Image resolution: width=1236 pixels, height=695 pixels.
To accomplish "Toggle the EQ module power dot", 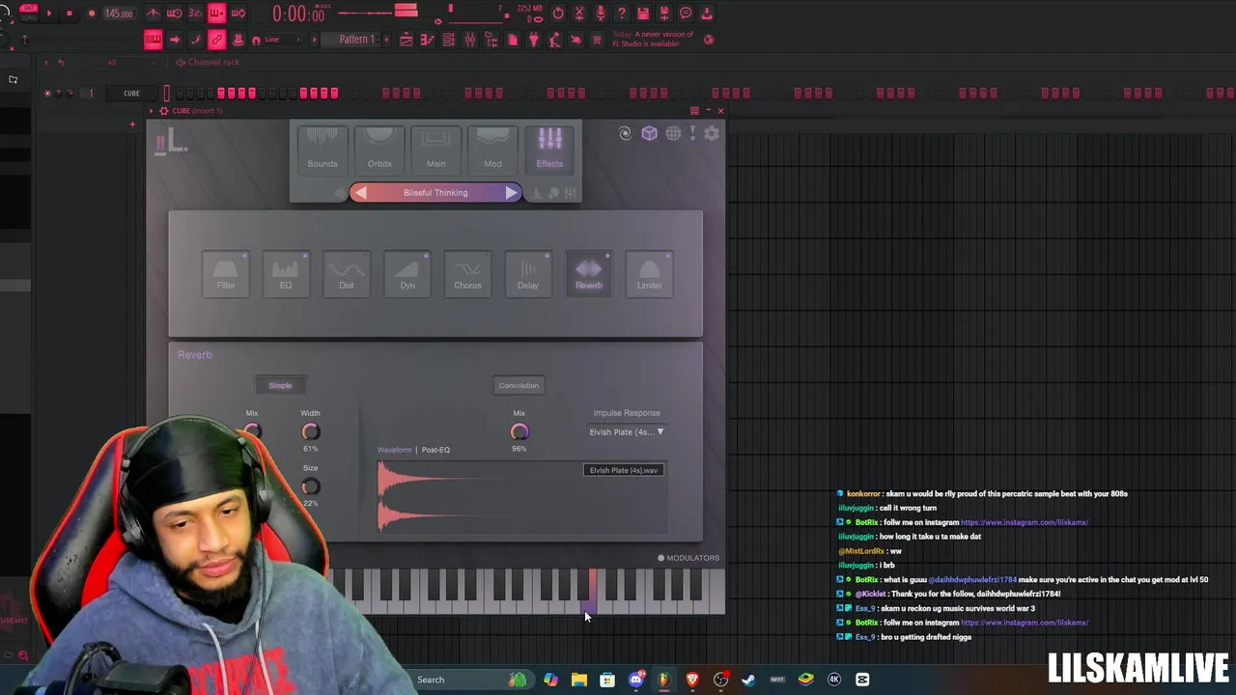I will (x=305, y=256).
